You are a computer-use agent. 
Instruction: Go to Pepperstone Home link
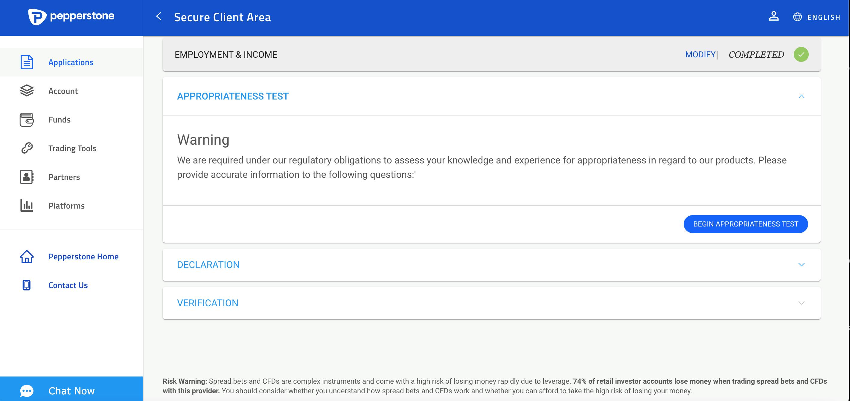coord(83,256)
